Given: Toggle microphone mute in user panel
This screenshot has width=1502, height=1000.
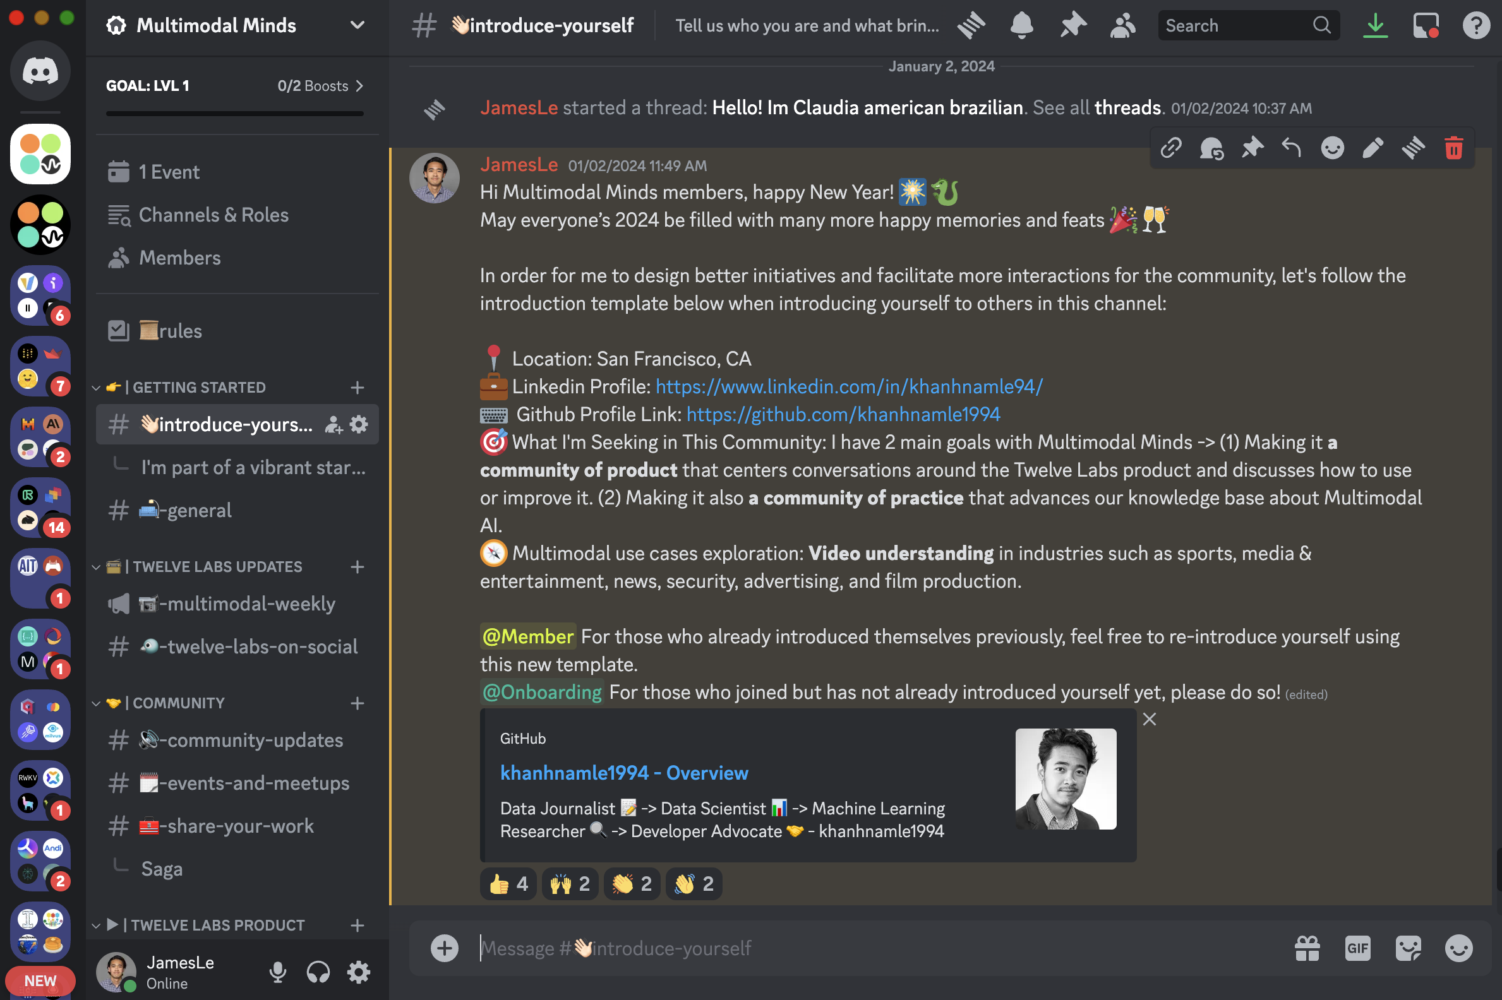Looking at the screenshot, I should coord(277,972).
